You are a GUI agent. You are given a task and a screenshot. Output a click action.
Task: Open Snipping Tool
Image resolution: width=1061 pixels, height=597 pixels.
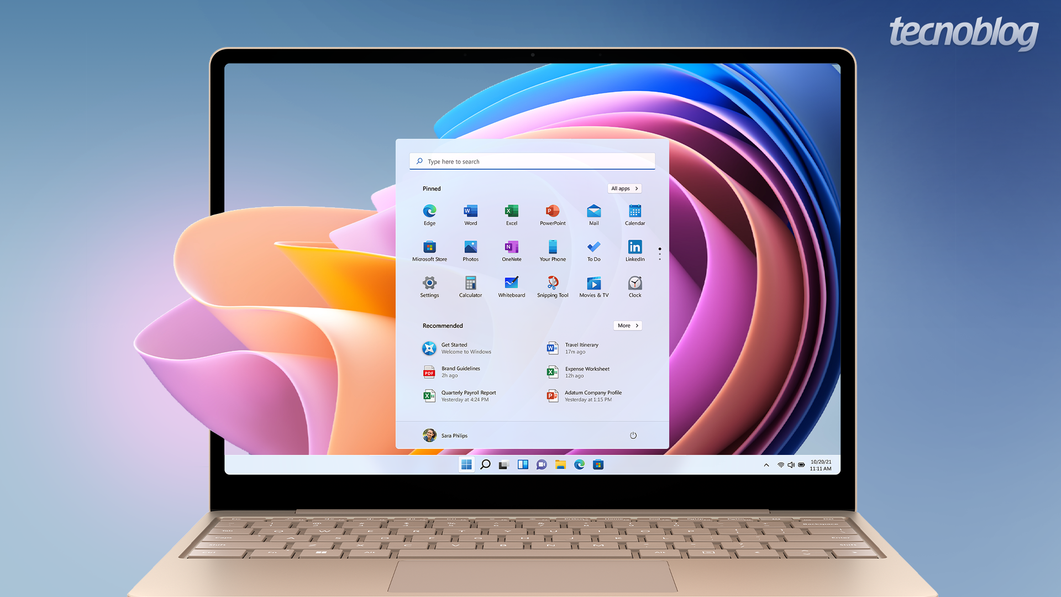[553, 283]
